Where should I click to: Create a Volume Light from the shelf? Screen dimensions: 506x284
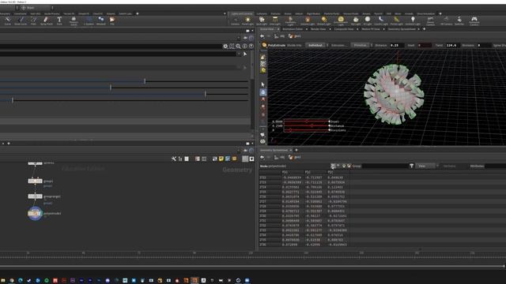click(x=308, y=21)
